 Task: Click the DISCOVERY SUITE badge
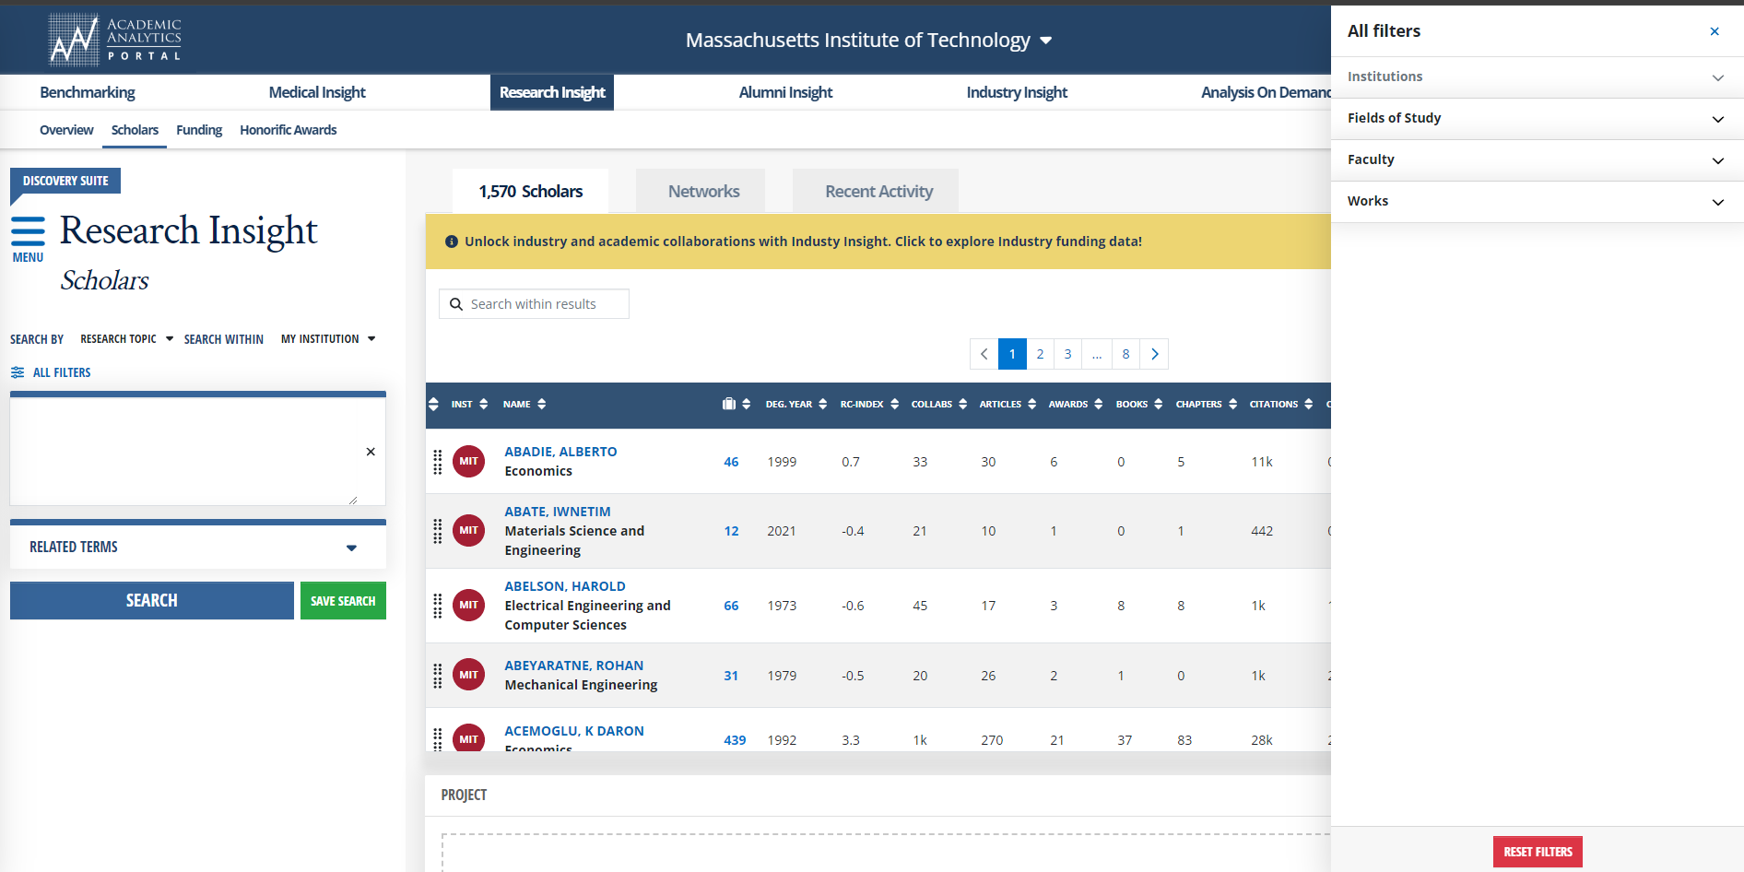tap(65, 181)
